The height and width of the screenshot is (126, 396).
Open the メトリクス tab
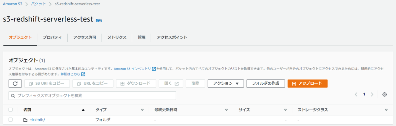pos(117,37)
